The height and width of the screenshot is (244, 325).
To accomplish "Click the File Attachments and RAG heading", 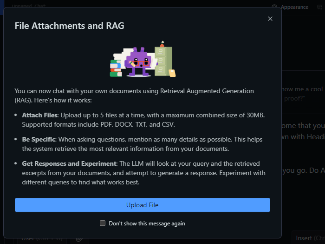I will click(69, 26).
